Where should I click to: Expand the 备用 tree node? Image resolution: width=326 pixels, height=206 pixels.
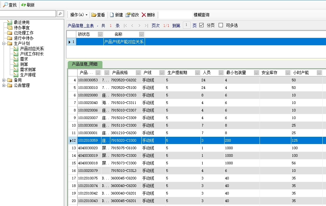click(4, 80)
